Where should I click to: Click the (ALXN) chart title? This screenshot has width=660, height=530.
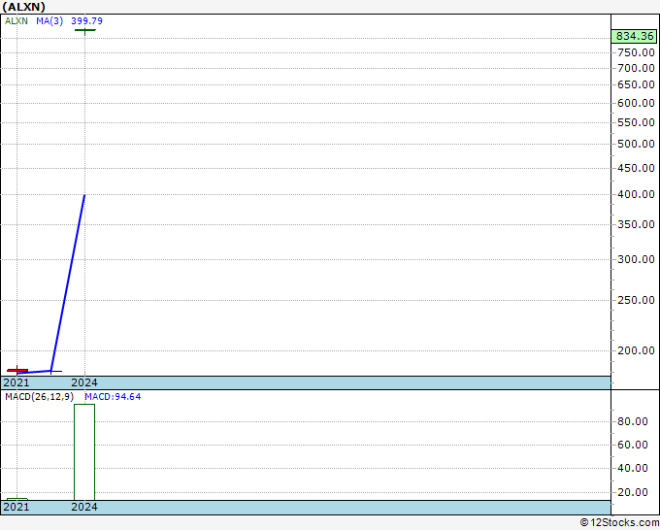[x=23, y=7]
